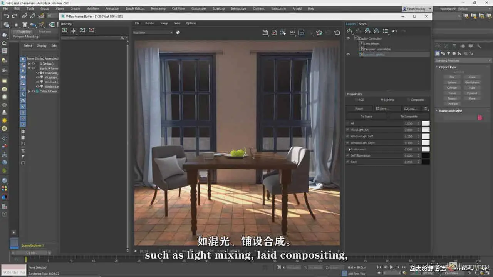Click the To Scene button

tap(366, 116)
